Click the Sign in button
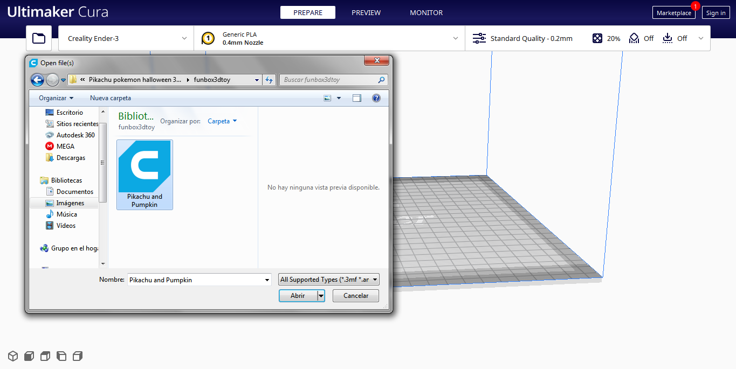The width and height of the screenshot is (736, 369). pyautogui.click(x=716, y=13)
